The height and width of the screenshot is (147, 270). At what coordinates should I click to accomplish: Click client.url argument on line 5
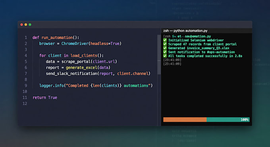click(104, 62)
